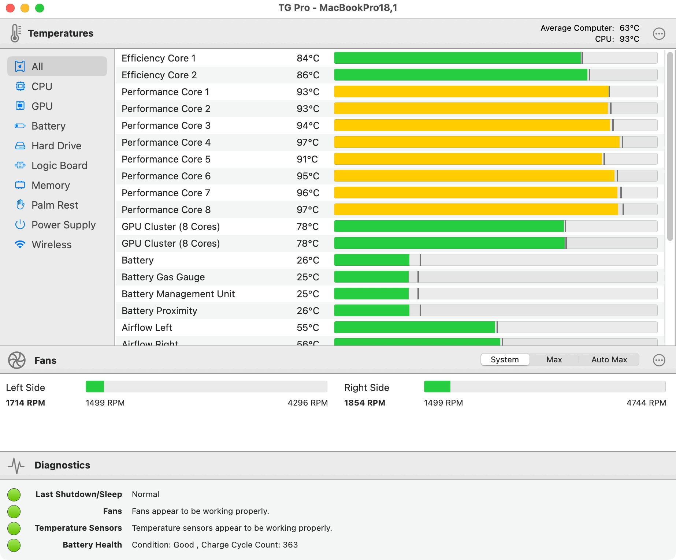Image resolution: width=676 pixels, height=560 pixels.
Task: Switch fan control to Max
Action: [554, 359]
